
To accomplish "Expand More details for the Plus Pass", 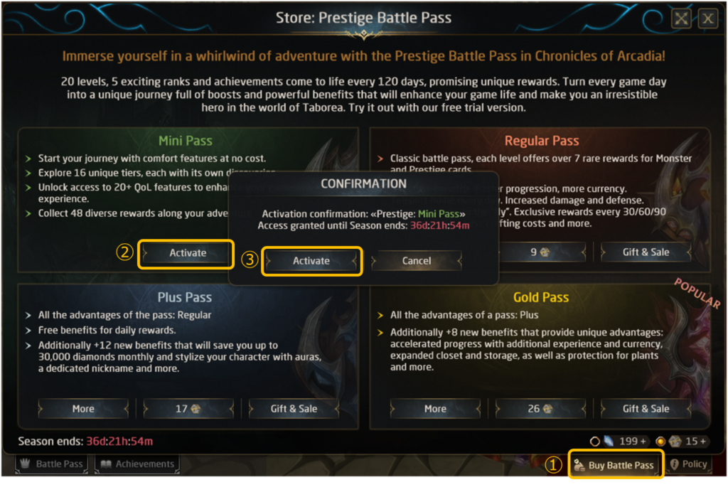I will coord(83,409).
